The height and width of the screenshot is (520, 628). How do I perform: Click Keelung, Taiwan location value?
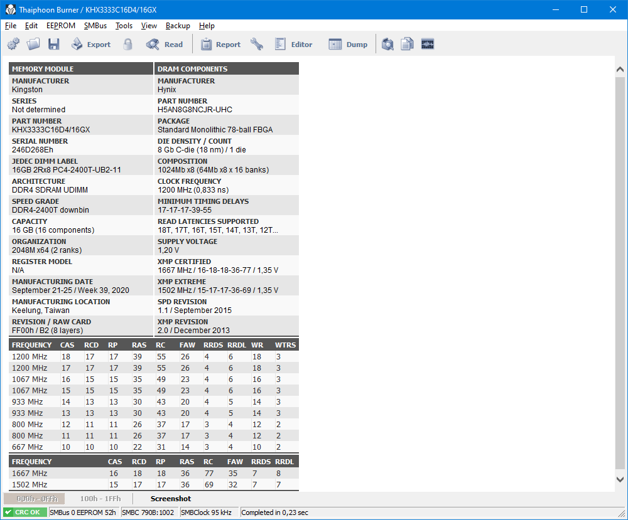coord(40,310)
